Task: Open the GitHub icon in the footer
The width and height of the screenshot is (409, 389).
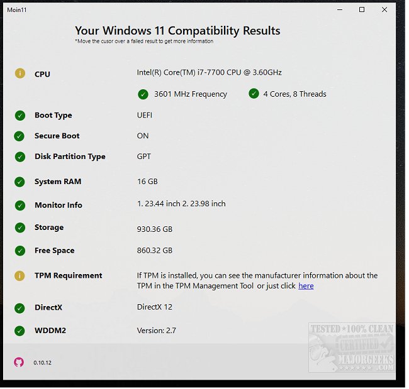Action: tap(19, 362)
